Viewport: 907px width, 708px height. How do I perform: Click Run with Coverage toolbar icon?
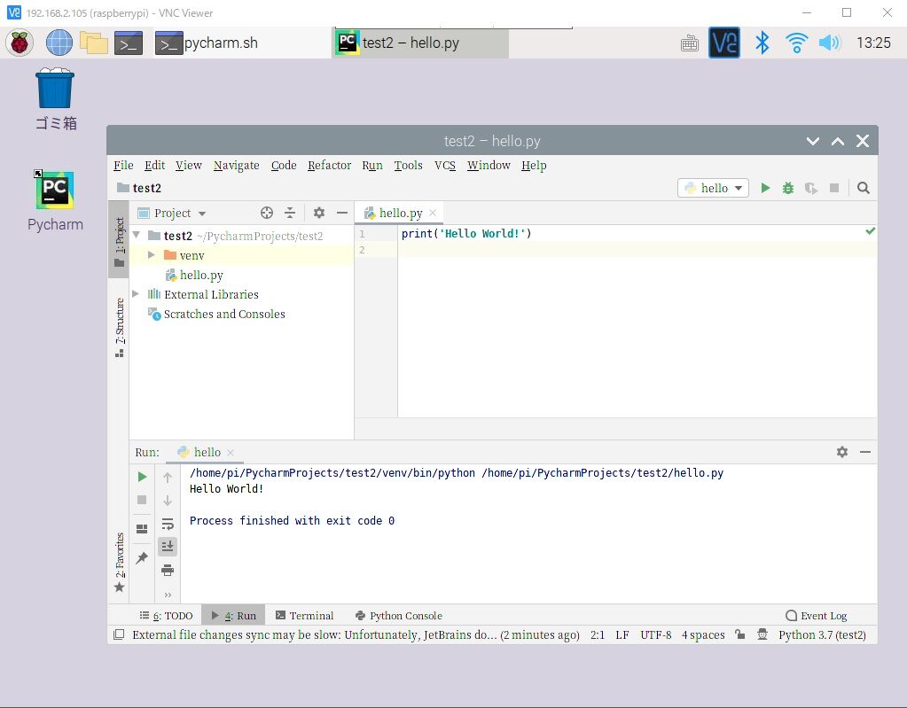coord(811,188)
